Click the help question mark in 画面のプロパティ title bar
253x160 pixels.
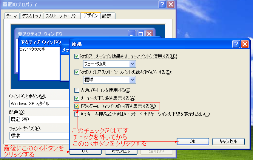click(x=162, y=5)
